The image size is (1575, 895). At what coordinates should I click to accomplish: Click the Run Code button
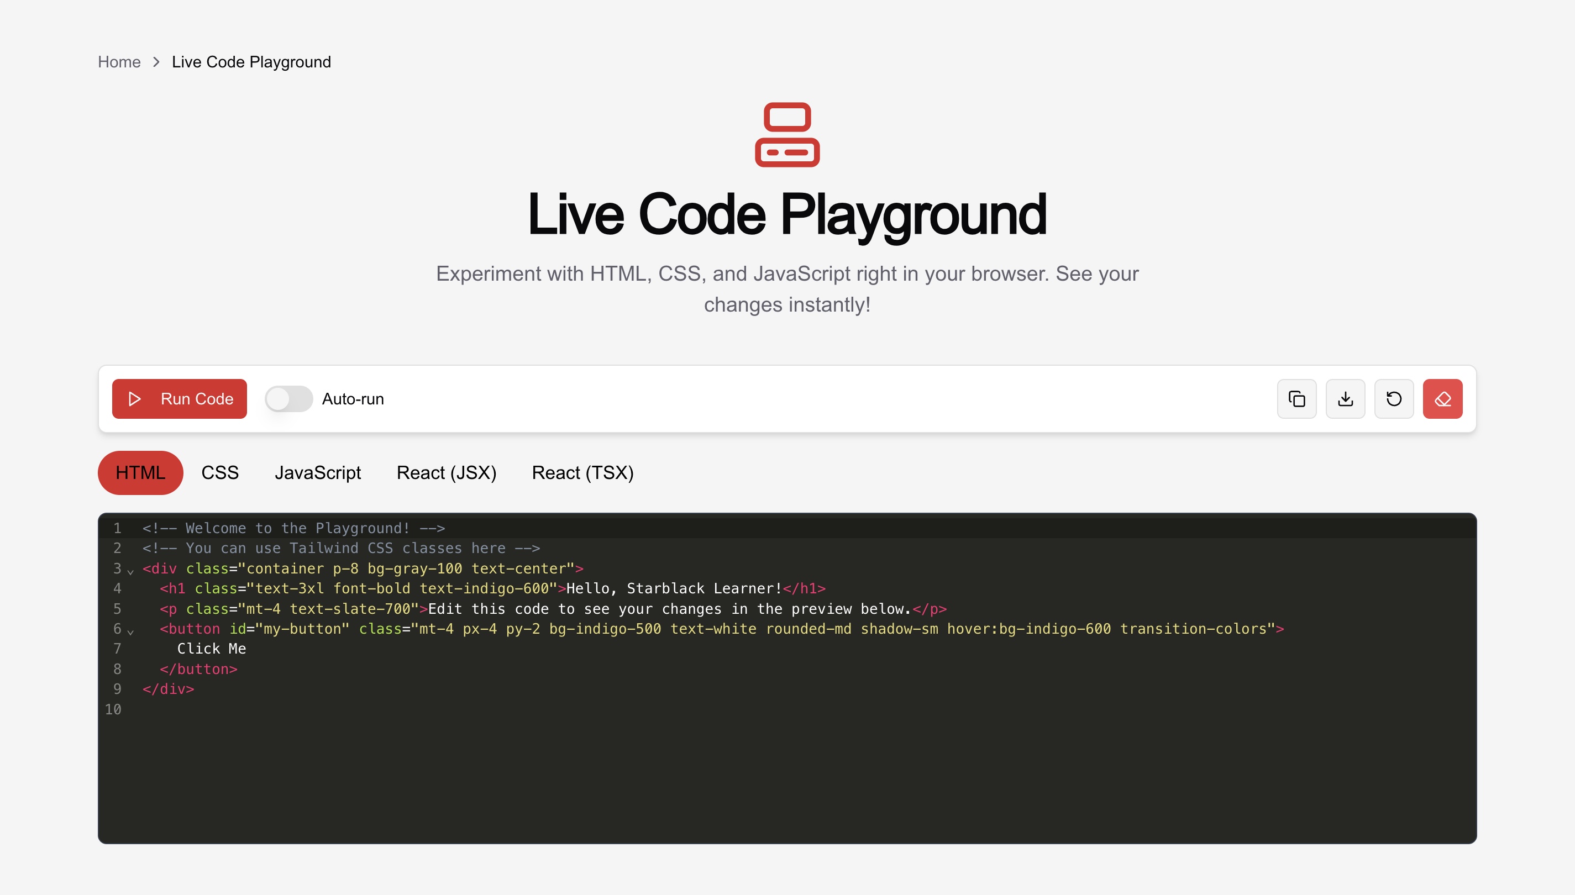click(179, 398)
